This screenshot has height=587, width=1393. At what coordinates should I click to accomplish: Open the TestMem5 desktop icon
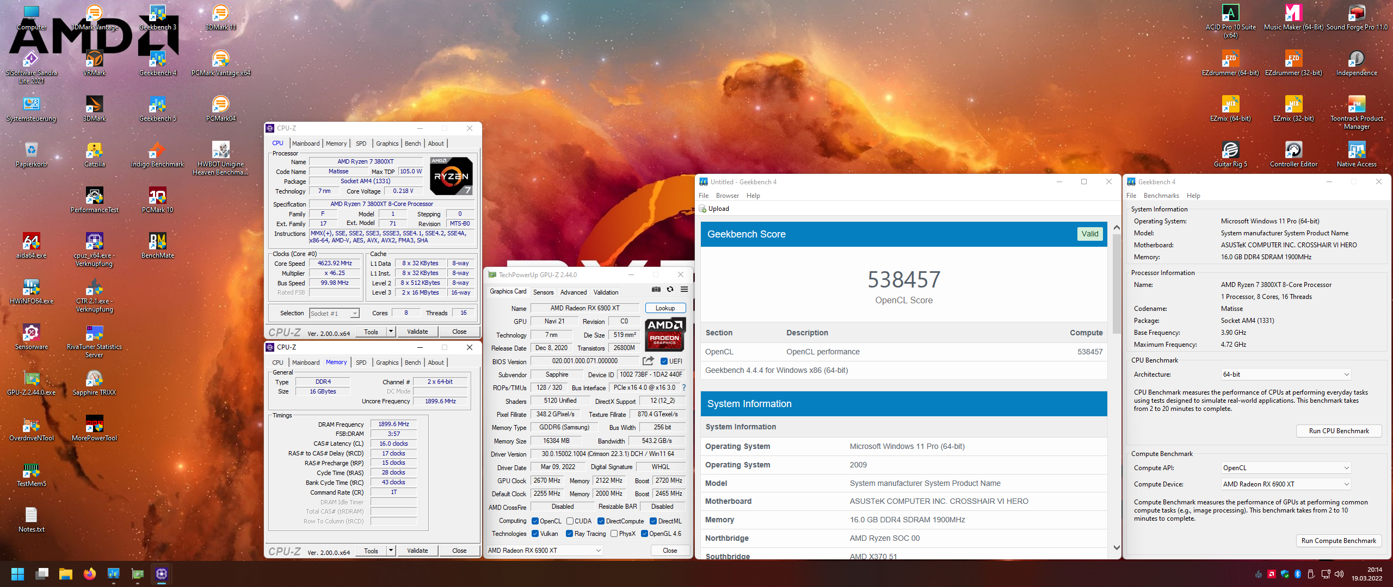(31, 473)
